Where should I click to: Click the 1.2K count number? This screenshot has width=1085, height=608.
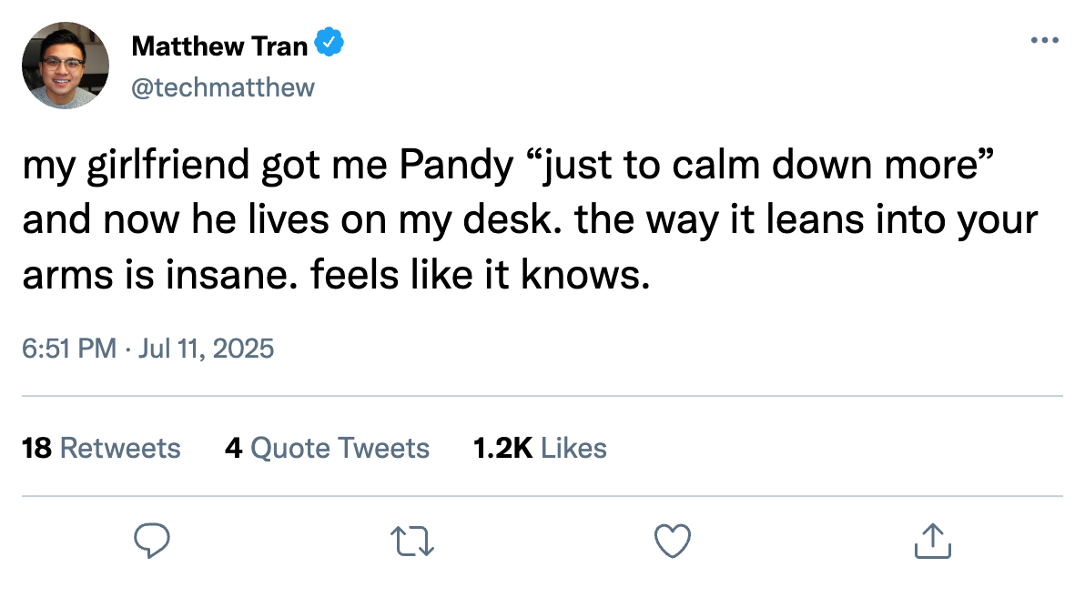(x=502, y=448)
